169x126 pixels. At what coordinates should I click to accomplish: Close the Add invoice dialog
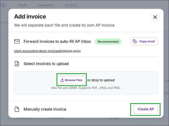155,17
